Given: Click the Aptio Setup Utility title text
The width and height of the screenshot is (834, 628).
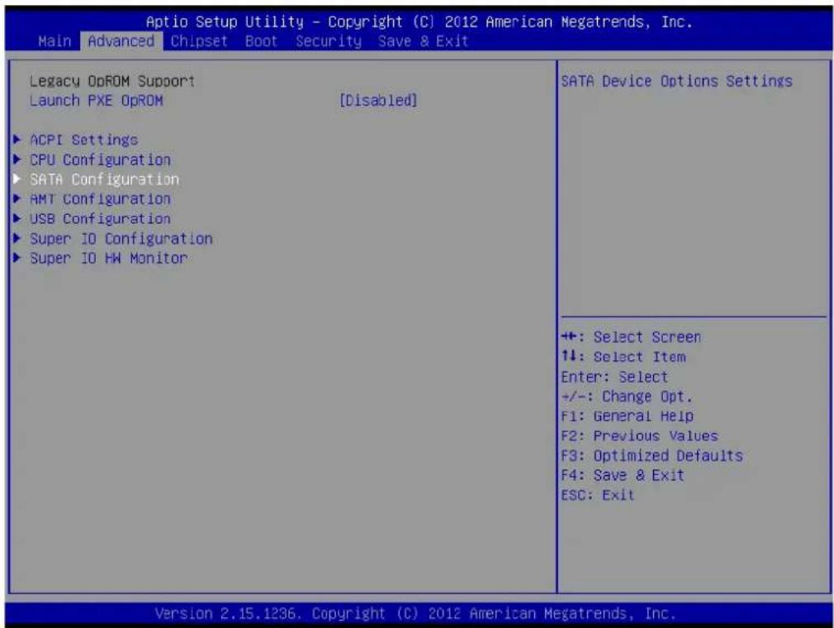Looking at the screenshot, I should pos(419,21).
